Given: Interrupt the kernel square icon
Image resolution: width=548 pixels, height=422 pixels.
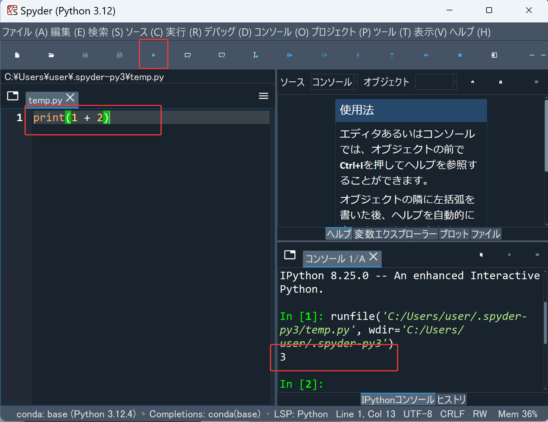Looking at the screenshot, I should 509,255.
